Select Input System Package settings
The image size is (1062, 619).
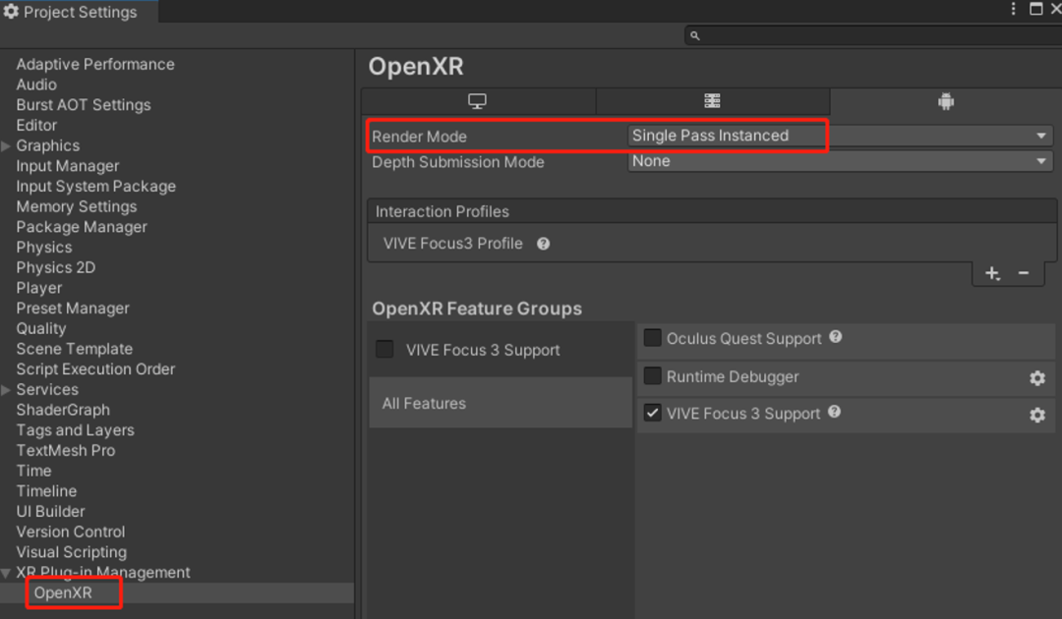(95, 186)
